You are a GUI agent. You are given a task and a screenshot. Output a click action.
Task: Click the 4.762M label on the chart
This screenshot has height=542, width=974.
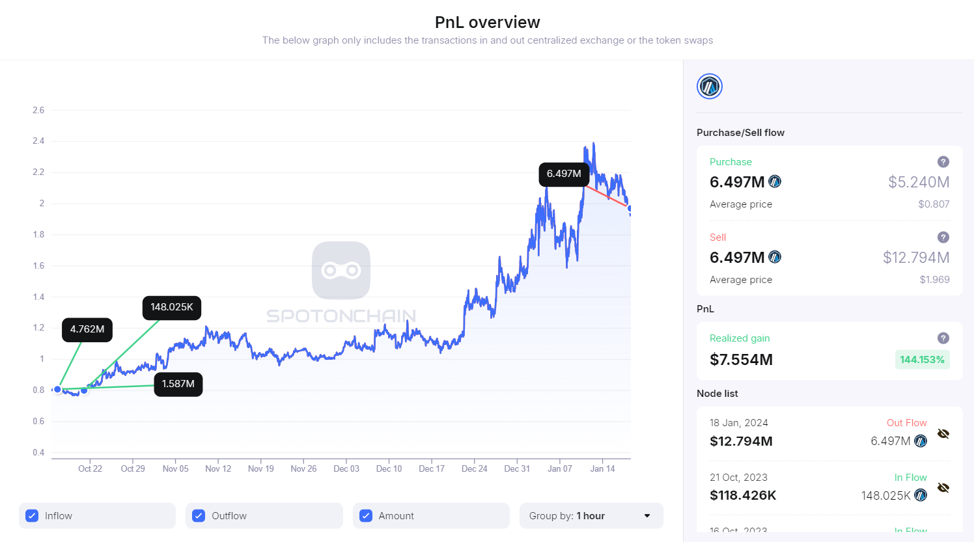coord(87,330)
